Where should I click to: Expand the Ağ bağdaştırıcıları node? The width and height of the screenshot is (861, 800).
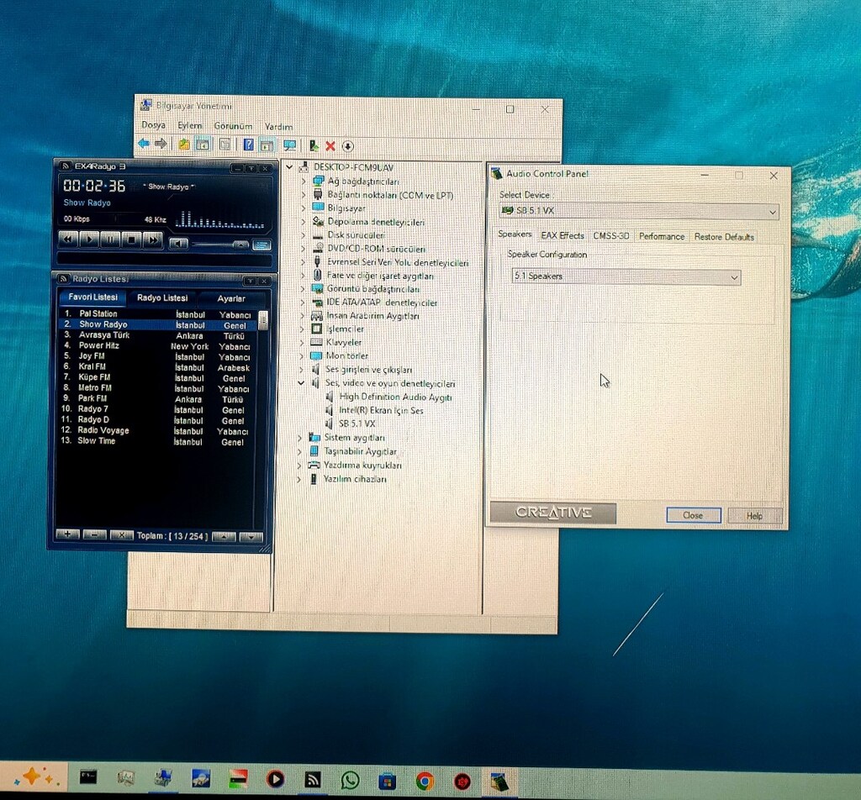click(x=303, y=181)
